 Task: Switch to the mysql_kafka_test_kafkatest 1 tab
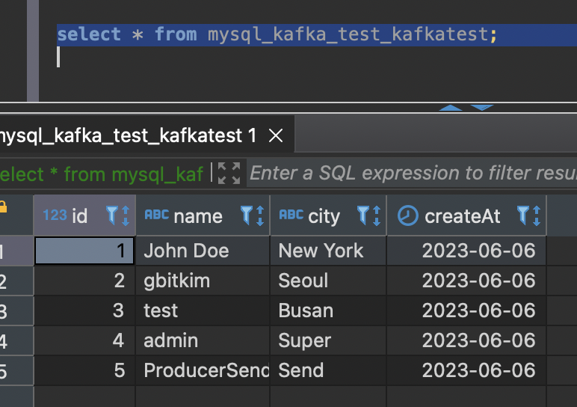coord(127,135)
